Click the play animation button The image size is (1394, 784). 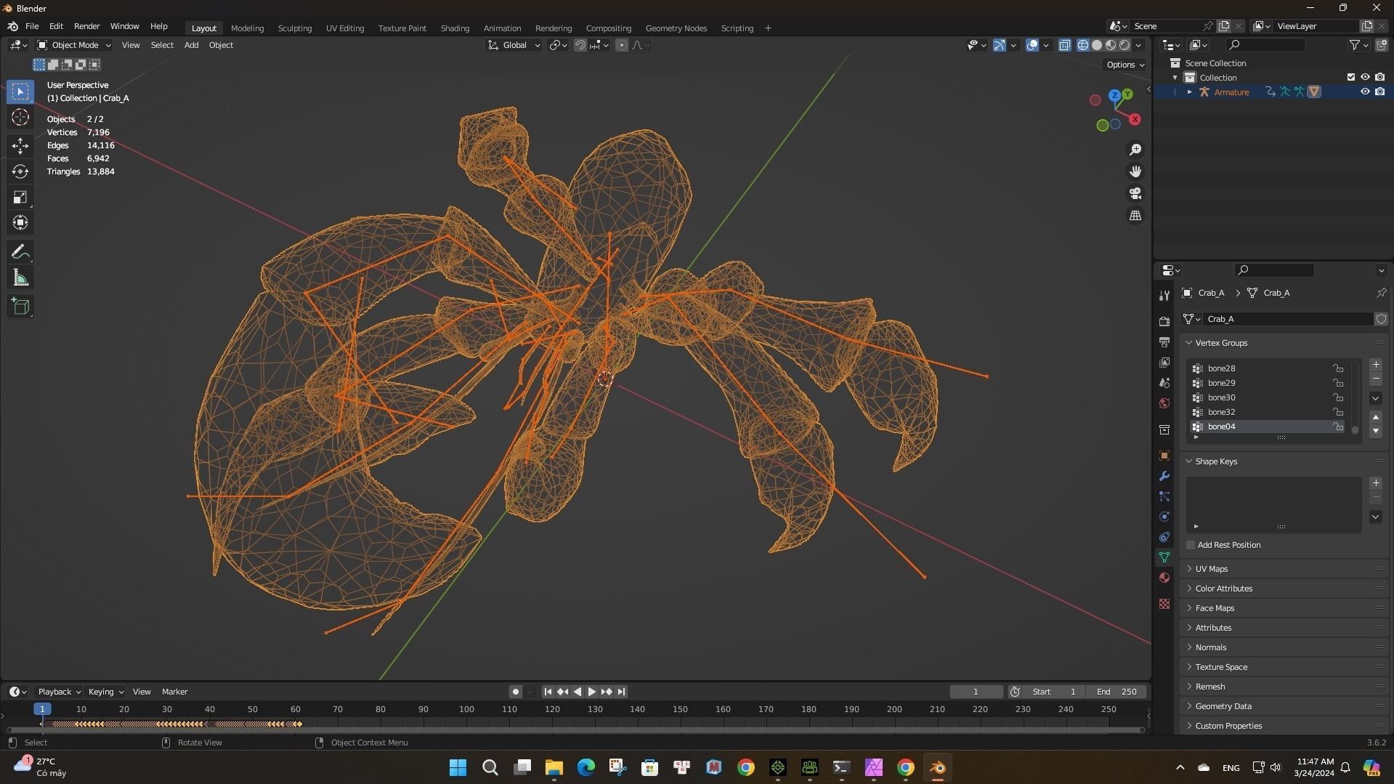tap(592, 692)
